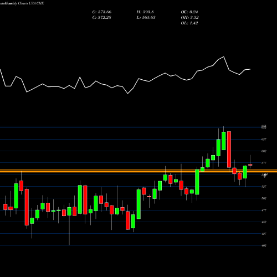This screenshot has height=277, width=277.
Task: Click the highest peak of the white line chart
Action: point(224,57)
